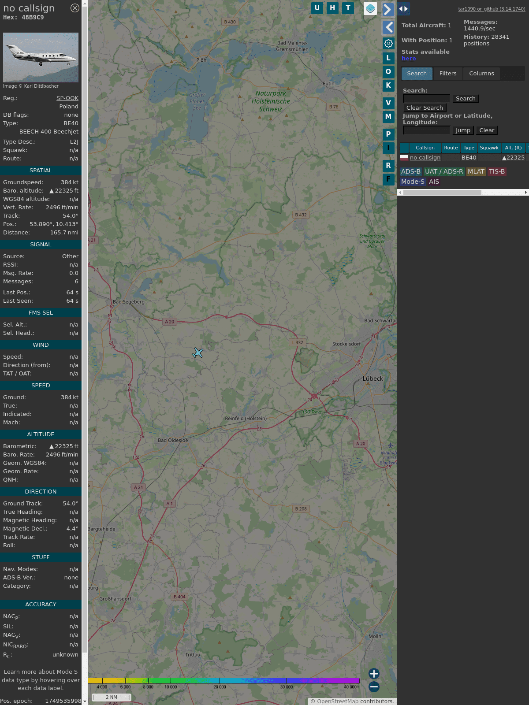Toggle the P map button
The height and width of the screenshot is (705, 529).
[388, 134]
